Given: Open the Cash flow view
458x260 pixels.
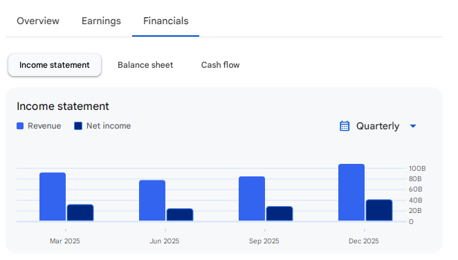Looking at the screenshot, I should (220, 65).
